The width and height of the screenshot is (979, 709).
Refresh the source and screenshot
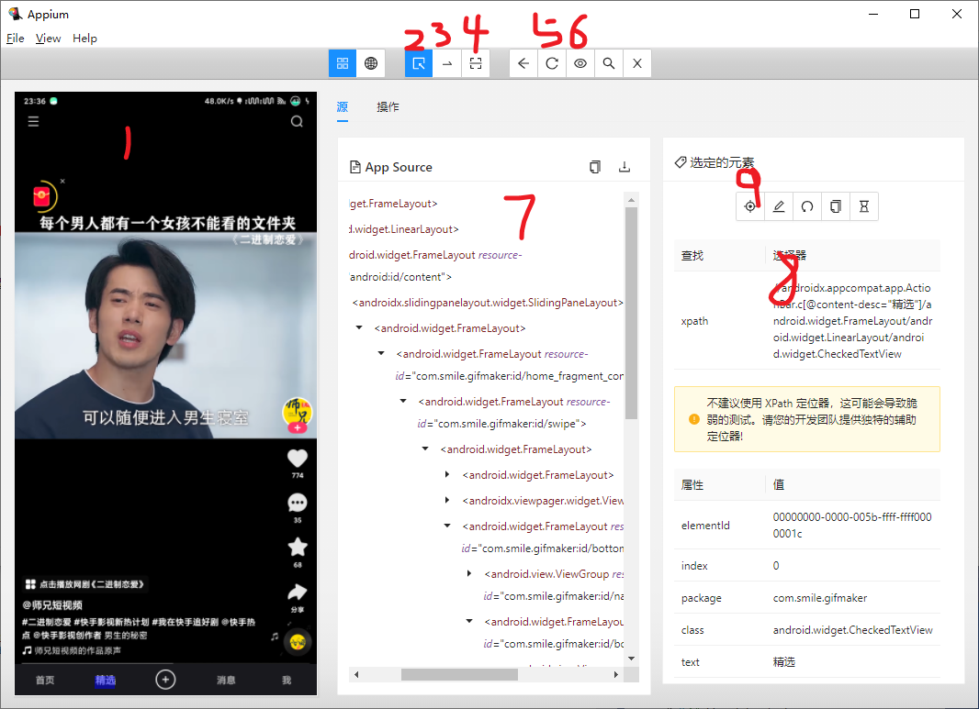(x=552, y=63)
